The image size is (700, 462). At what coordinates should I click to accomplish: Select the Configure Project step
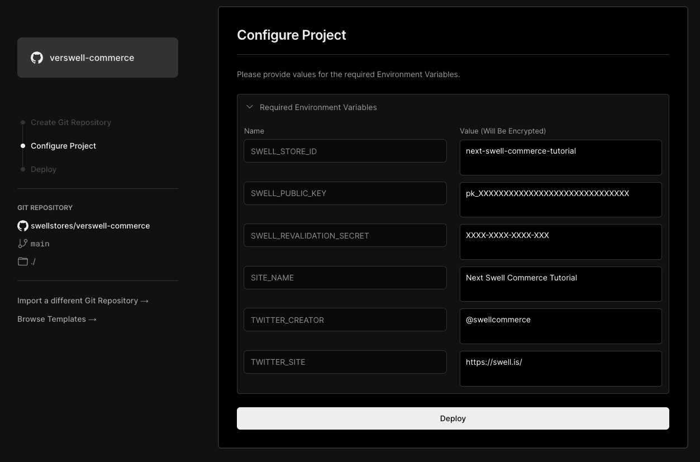coord(63,146)
